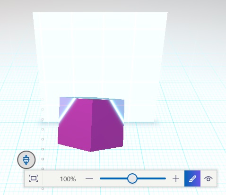Click the Z-axis position round button
This screenshot has width=226, height=195.
26,160
